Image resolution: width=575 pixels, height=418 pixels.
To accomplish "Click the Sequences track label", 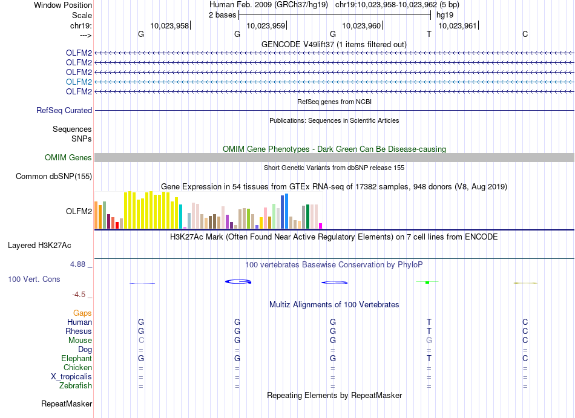I will 72,129.
